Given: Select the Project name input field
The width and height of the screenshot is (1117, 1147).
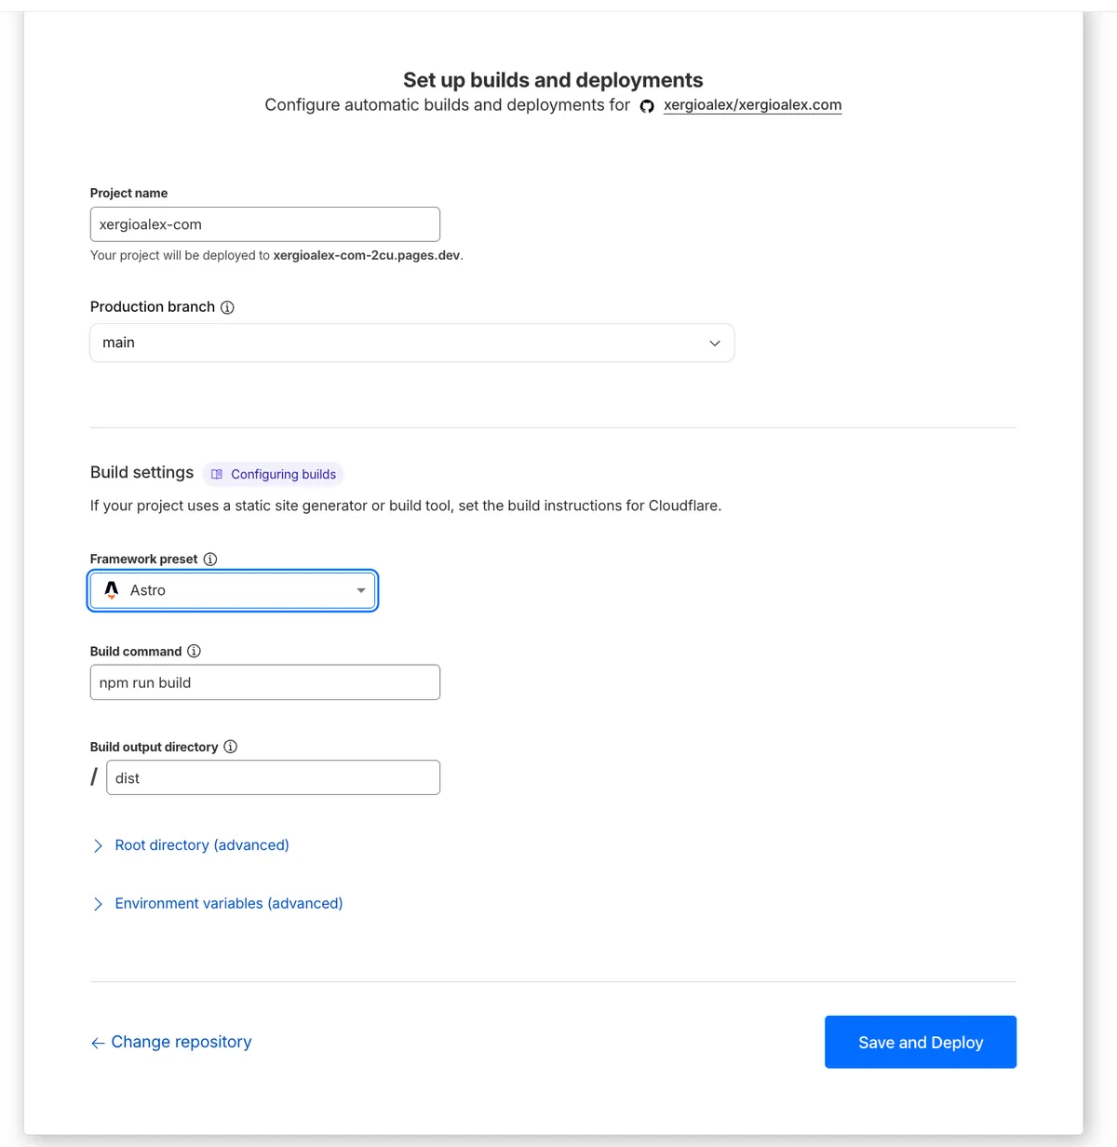Looking at the screenshot, I should pos(264,223).
